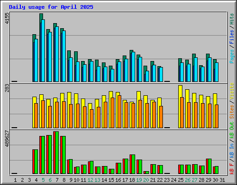Click green day 12 on the x-axis
The height and width of the screenshot is (185, 237).
pyautogui.click(x=90, y=180)
